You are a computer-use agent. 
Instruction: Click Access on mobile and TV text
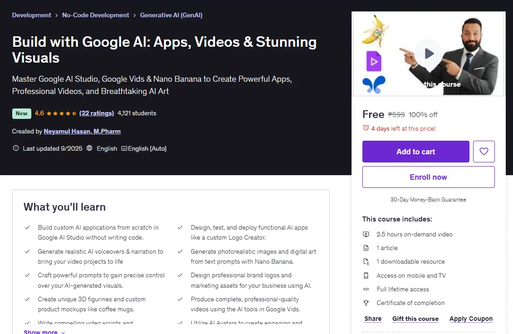[411, 276]
